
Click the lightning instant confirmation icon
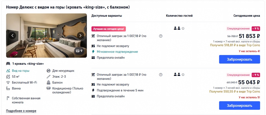point(93,52)
